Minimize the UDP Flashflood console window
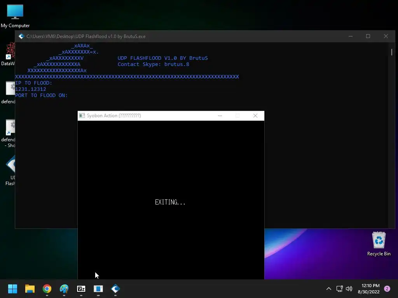398x298 pixels. pos(351,36)
